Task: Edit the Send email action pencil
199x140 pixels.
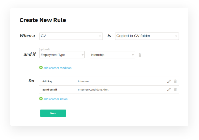Action: tap(169, 89)
